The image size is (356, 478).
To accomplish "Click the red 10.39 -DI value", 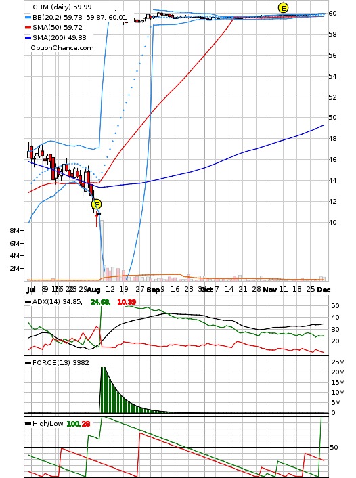I will pos(127,302).
